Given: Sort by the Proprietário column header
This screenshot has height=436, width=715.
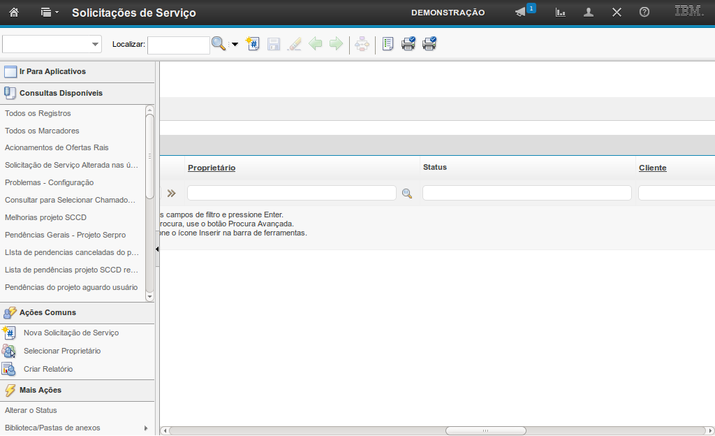Looking at the screenshot, I should pos(212,168).
